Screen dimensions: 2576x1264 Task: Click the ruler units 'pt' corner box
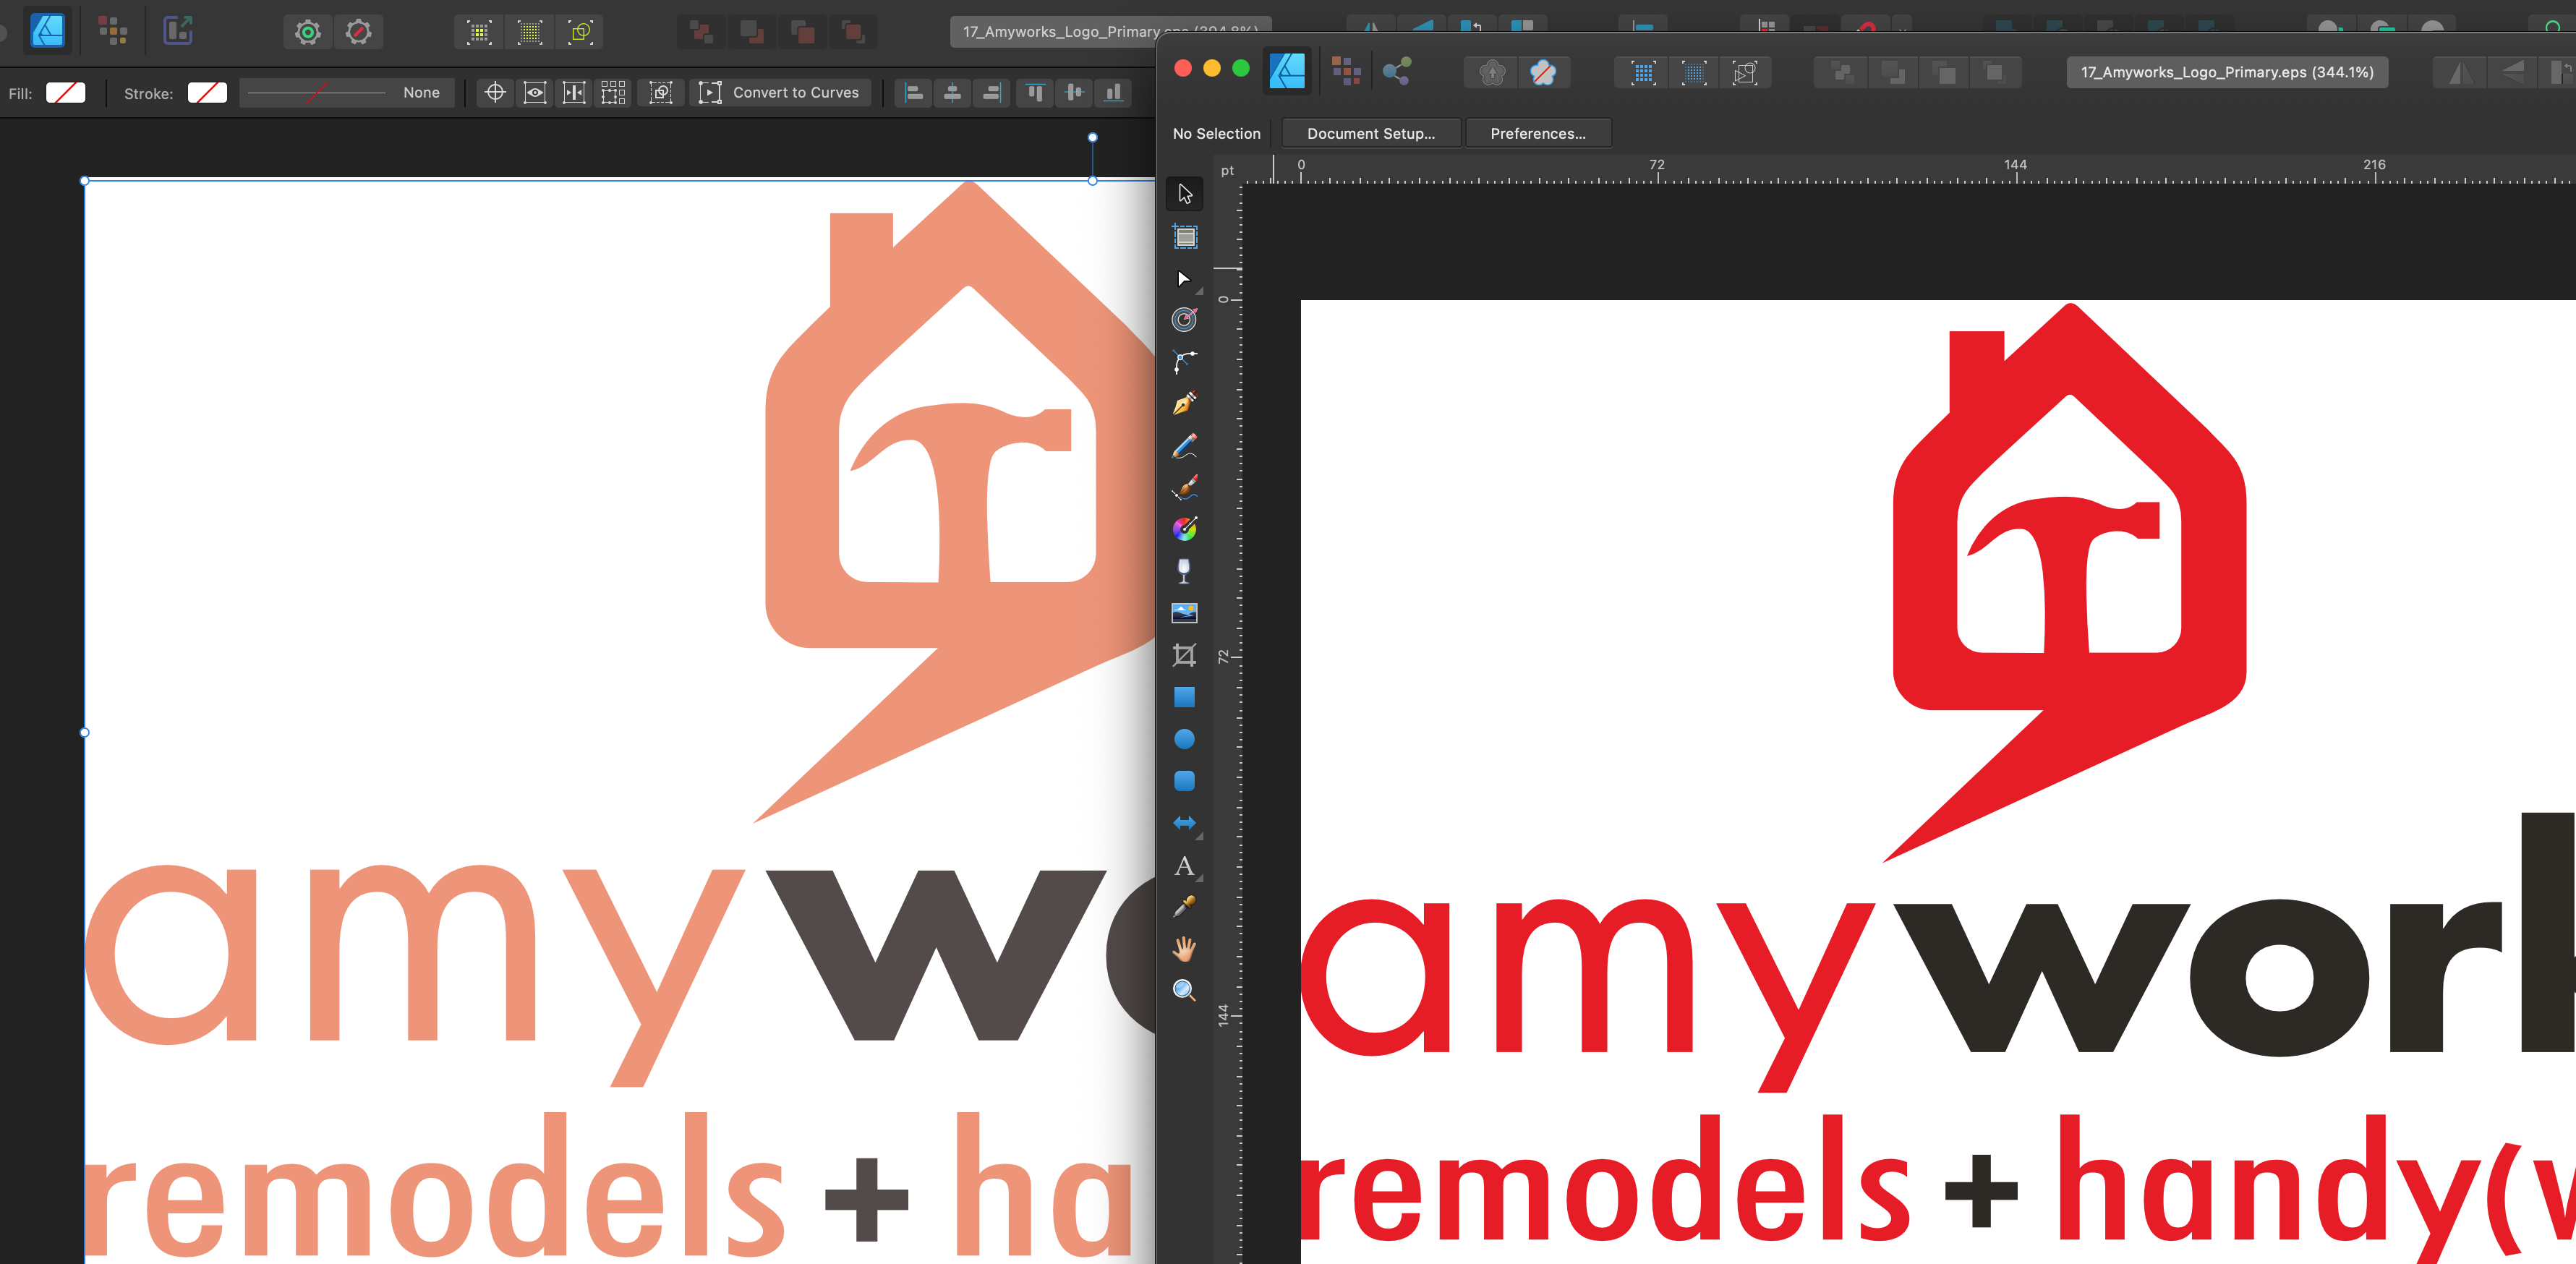click(x=1227, y=170)
